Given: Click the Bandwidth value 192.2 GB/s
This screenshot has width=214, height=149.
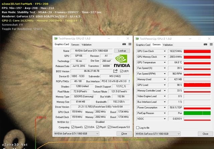Looking at the screenshot, I should 119,102.
